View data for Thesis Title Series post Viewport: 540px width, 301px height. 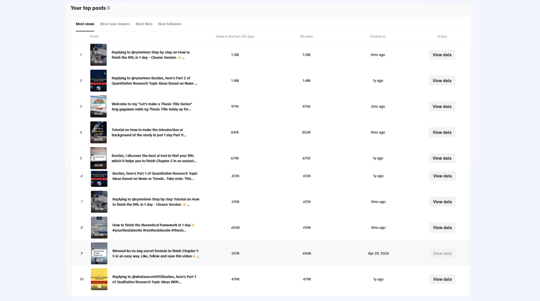click(442, 106)
